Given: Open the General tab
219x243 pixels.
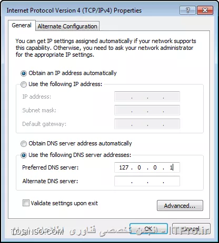Looking at the screenshot, I should [22, 25].
